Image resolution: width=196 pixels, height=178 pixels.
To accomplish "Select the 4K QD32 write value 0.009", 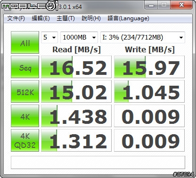I will (x=149, y=140).
